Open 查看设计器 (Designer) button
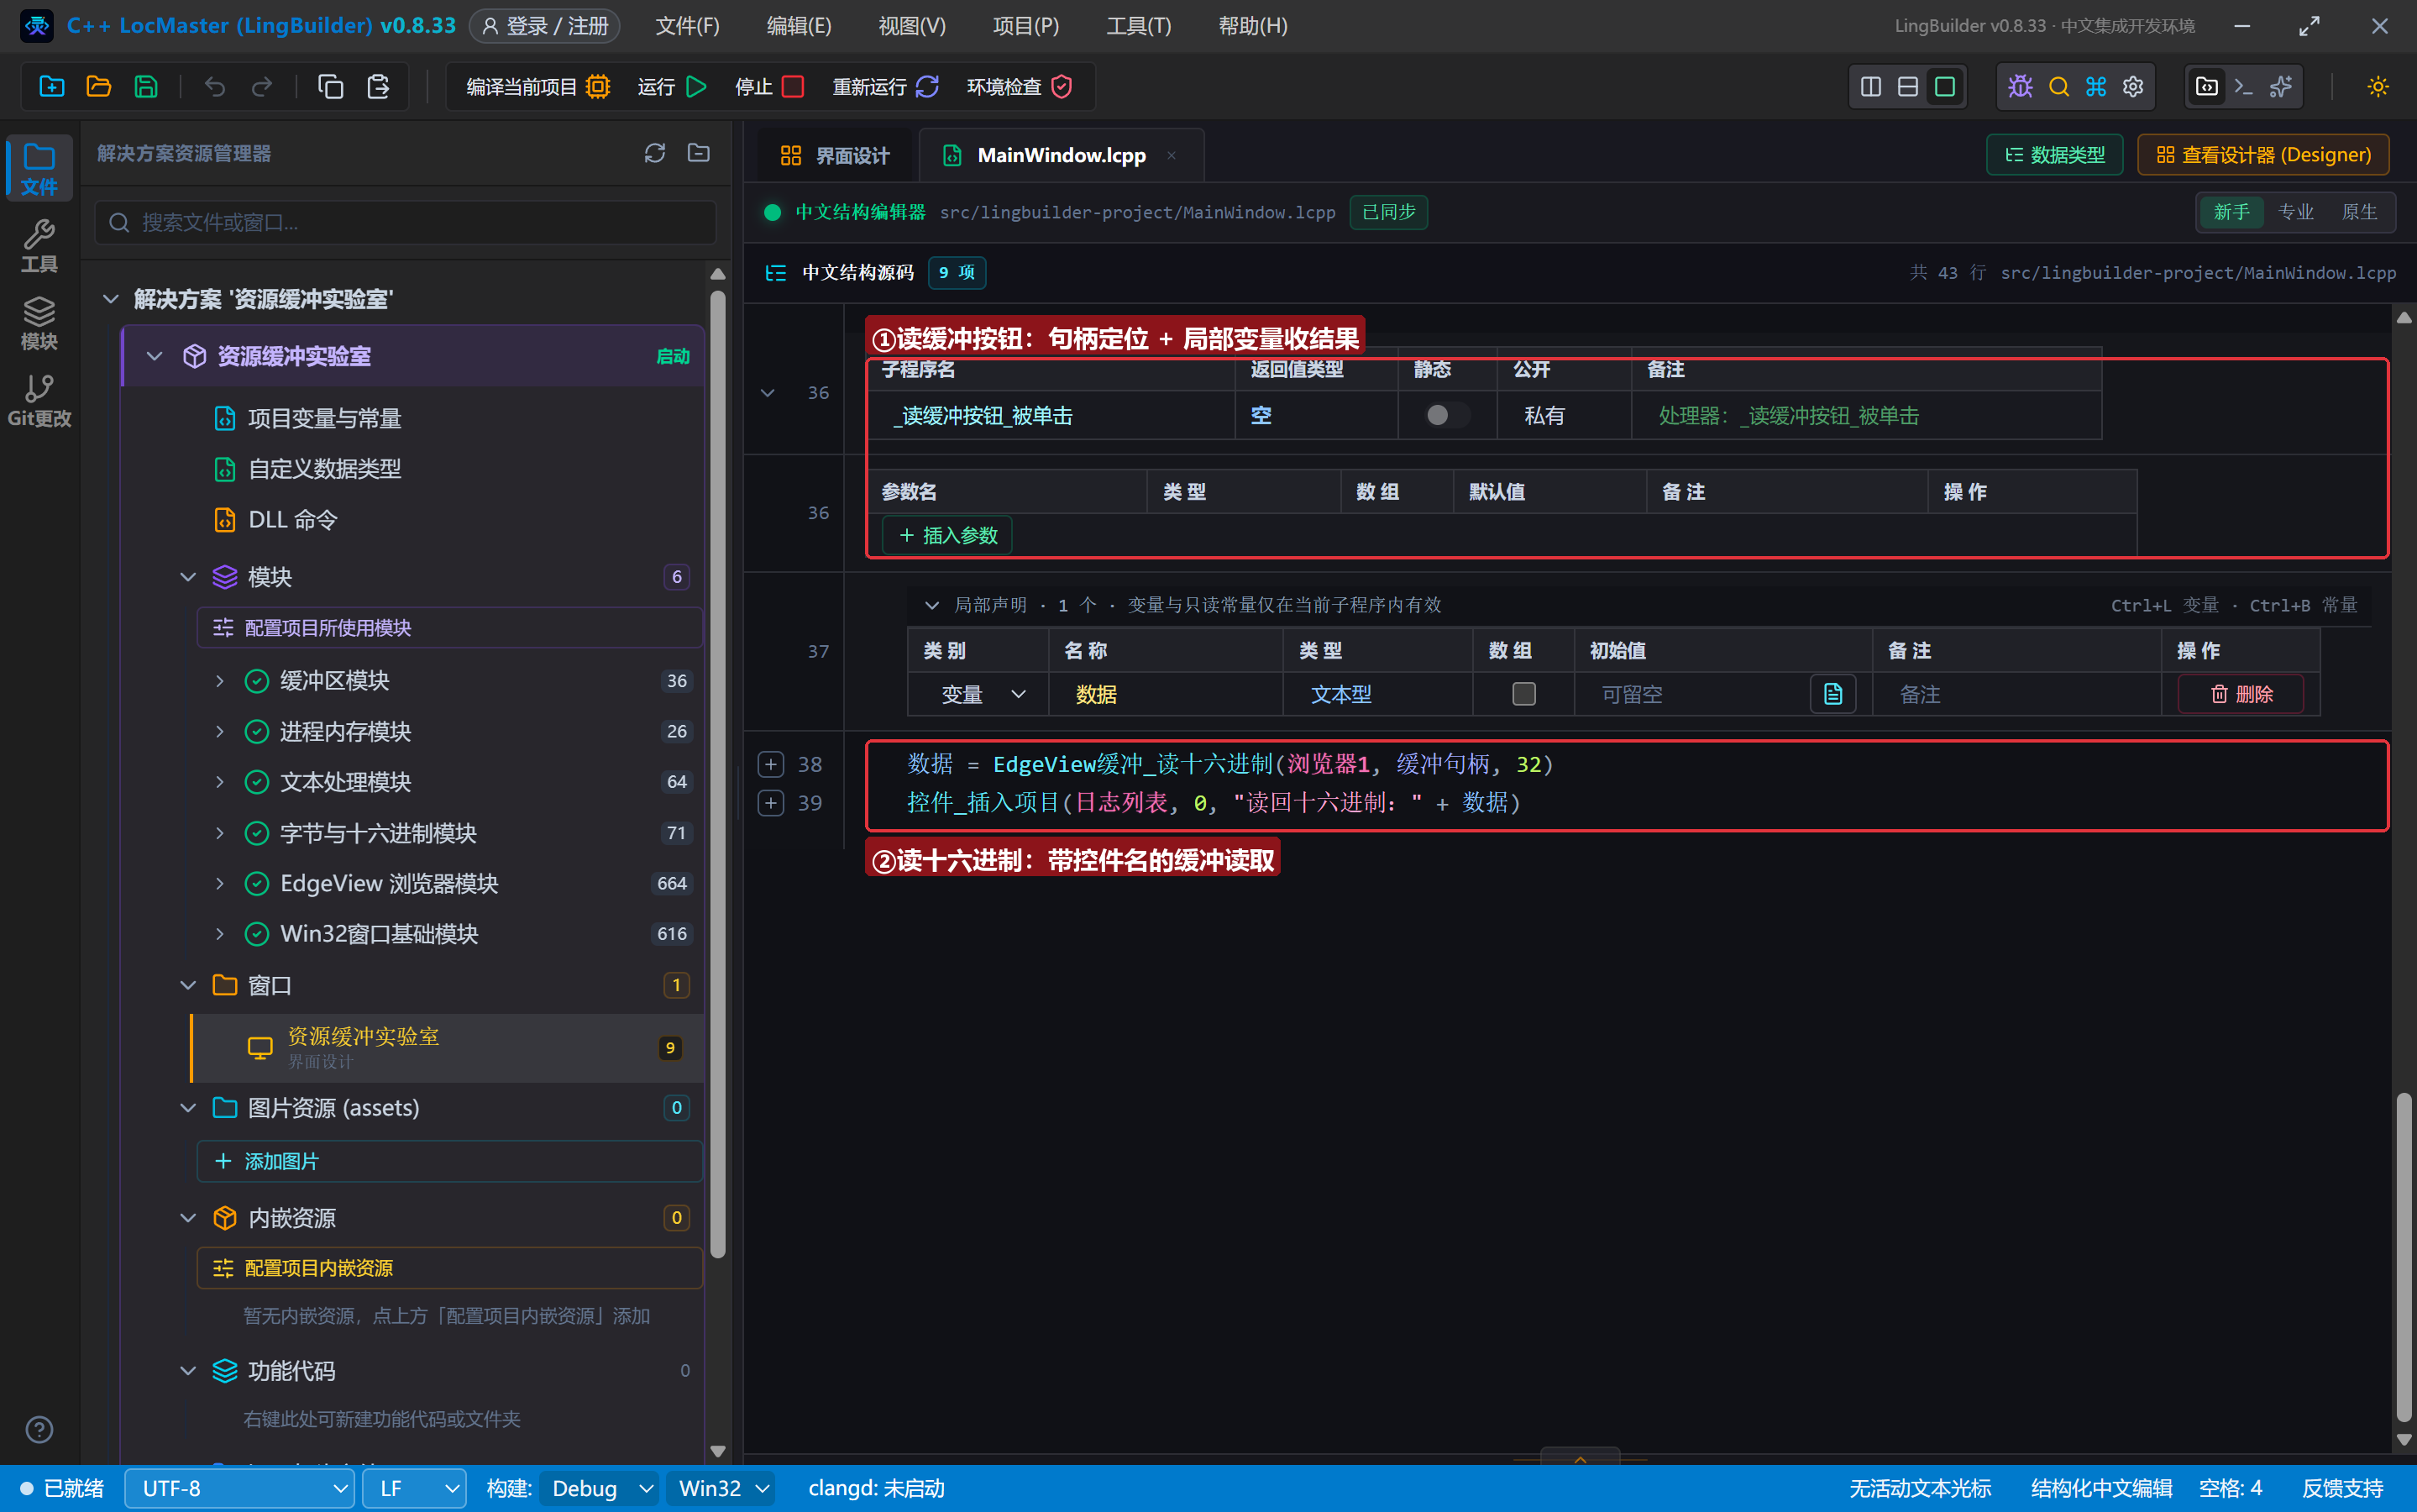Screen dimensions: 2417x1512 (x=2262, y=155)
